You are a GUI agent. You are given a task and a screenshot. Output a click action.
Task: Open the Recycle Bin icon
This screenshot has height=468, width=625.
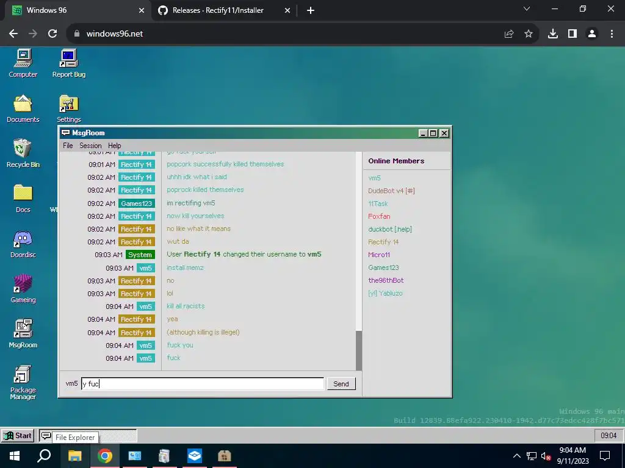pos(23,153)
